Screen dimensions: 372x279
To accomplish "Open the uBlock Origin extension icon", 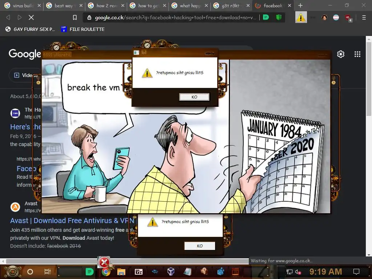I will pyautogui.click(x=348, y=18).
